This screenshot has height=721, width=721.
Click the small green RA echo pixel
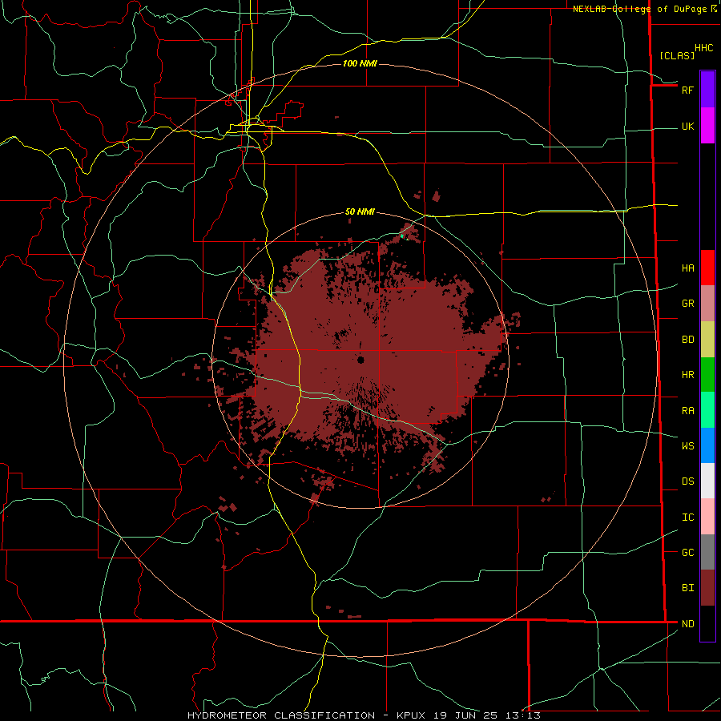402,236
